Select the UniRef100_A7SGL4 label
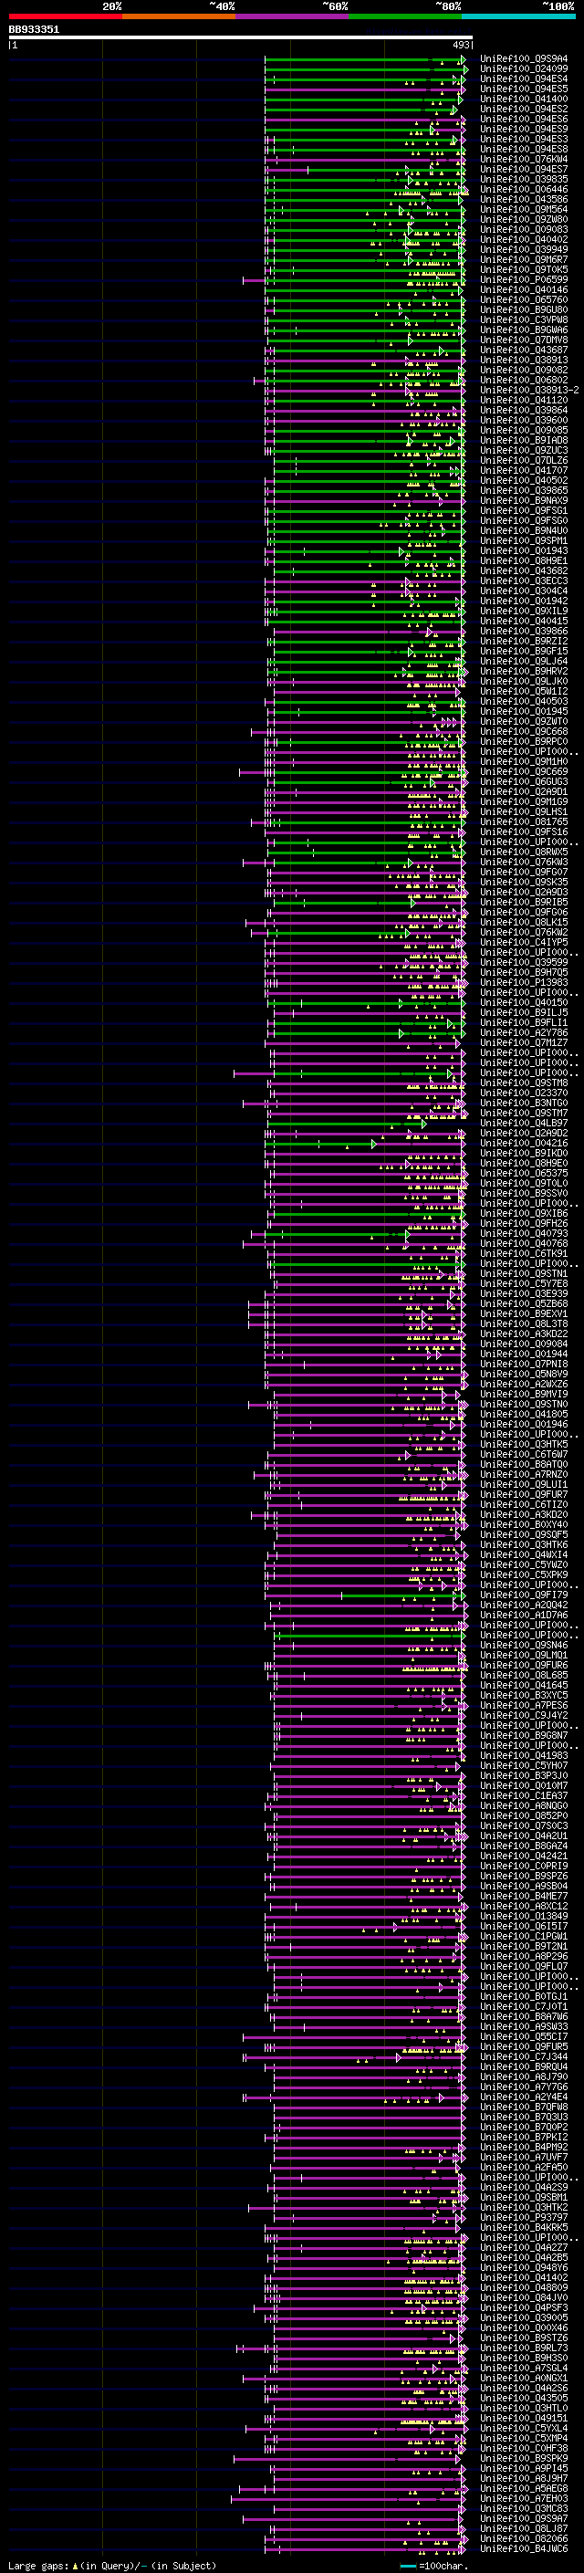The height and width of the screenshot is (2573, 584). pos(524,2368)
